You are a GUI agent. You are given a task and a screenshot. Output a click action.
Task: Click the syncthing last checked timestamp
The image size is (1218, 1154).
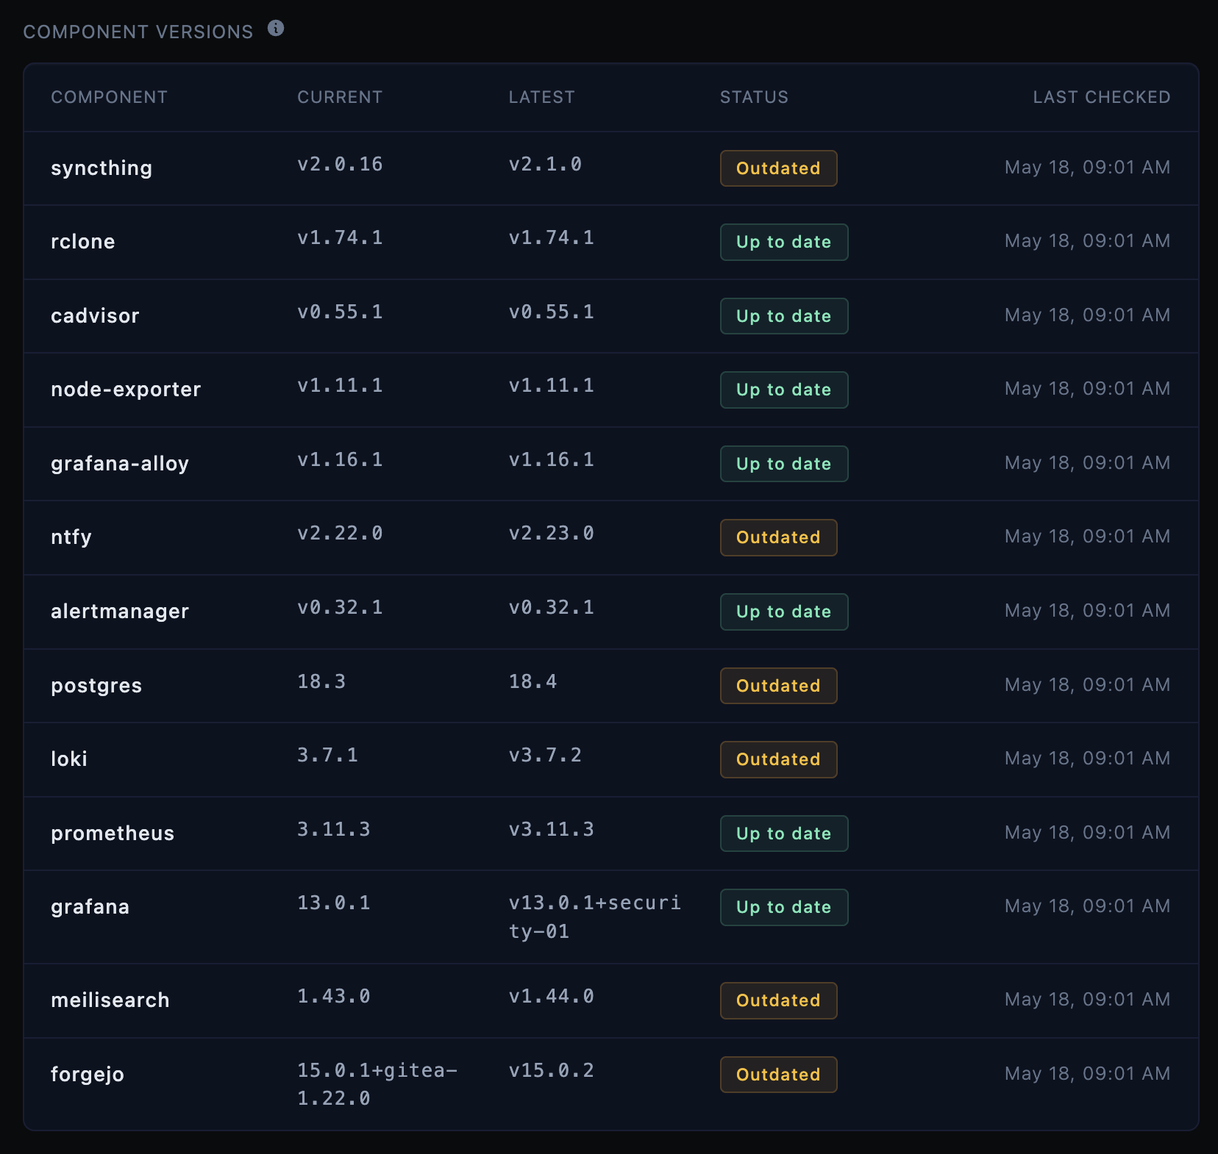coord(1087,168)
